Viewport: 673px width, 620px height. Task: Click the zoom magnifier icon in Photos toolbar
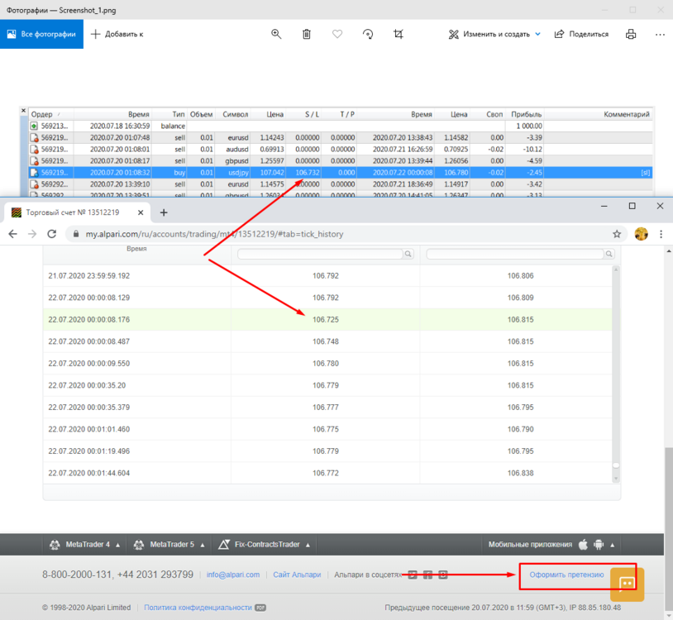click(276, 34)
